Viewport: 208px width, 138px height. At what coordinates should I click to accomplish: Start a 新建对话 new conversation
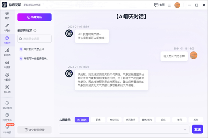(34, 17)
